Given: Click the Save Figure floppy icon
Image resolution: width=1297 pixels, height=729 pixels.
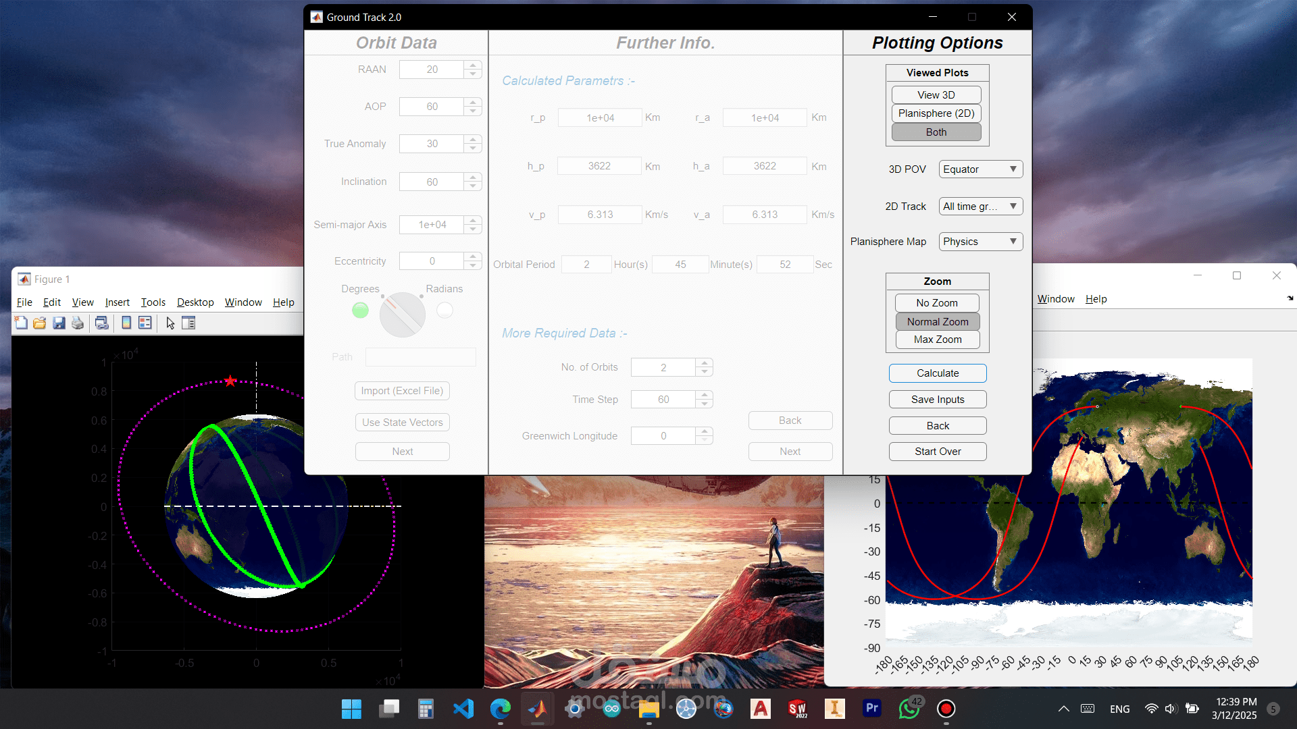Looking at the screenshot, I should coord(59,323).
